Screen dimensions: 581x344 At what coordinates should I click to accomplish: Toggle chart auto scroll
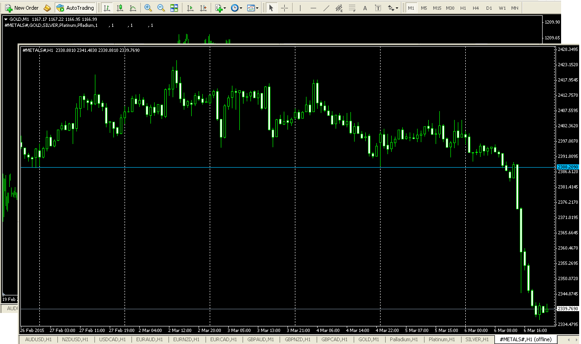(x=190, y=8)
